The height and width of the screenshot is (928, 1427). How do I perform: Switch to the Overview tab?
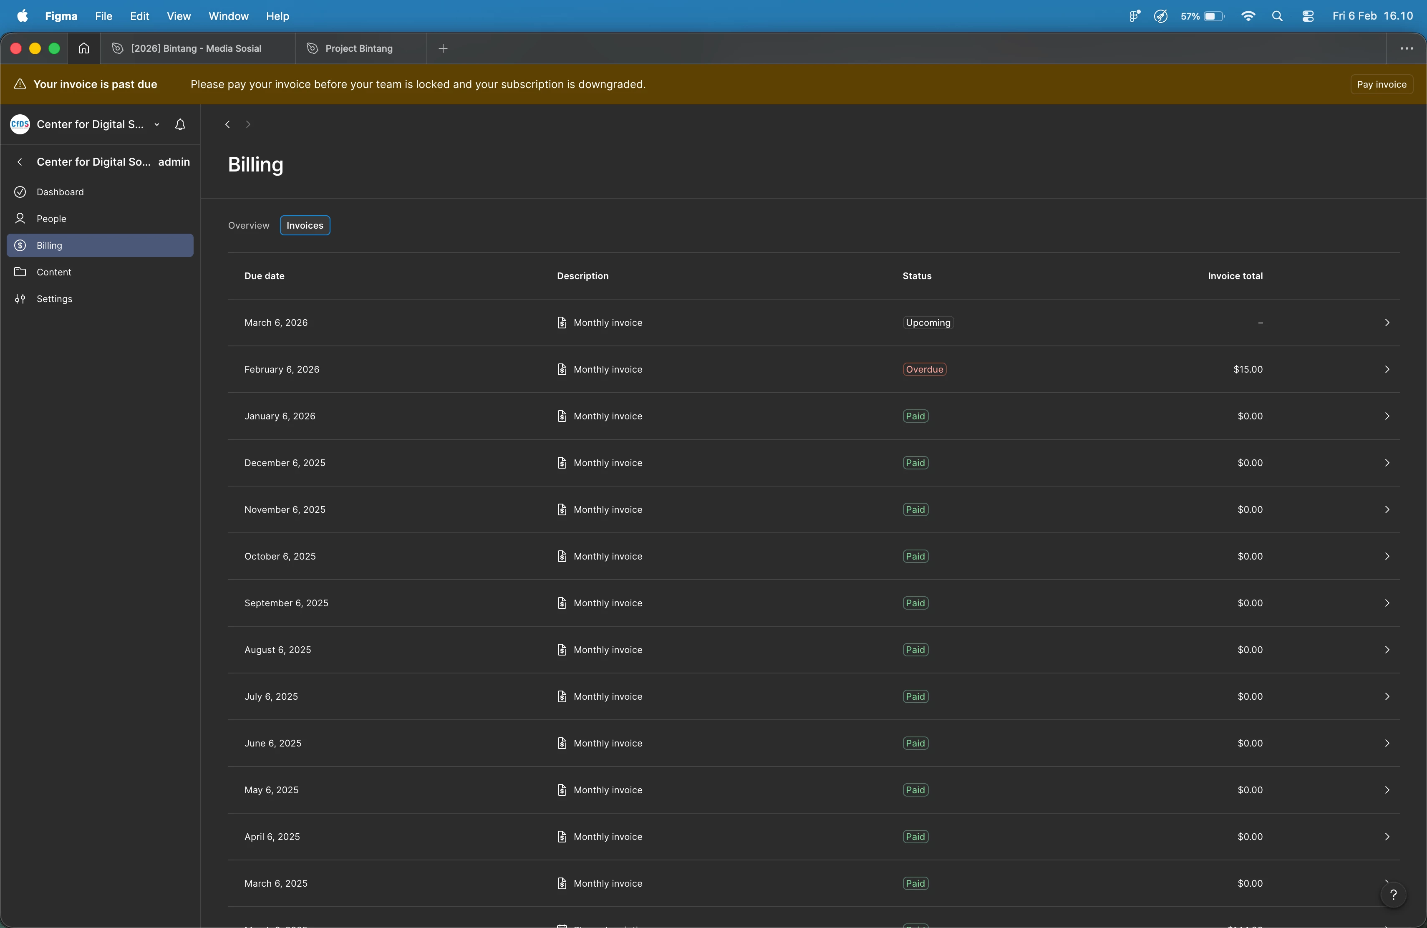(x=248, y=225)
